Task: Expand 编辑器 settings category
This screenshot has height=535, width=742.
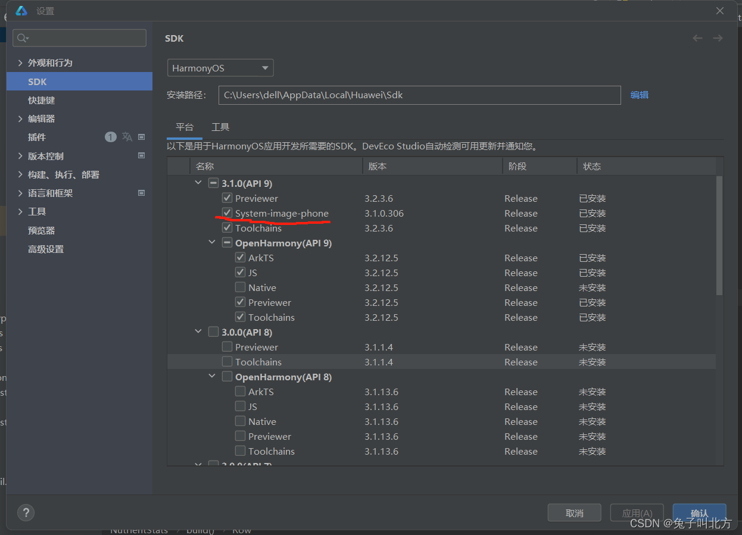Action: [x=20, y=118]
